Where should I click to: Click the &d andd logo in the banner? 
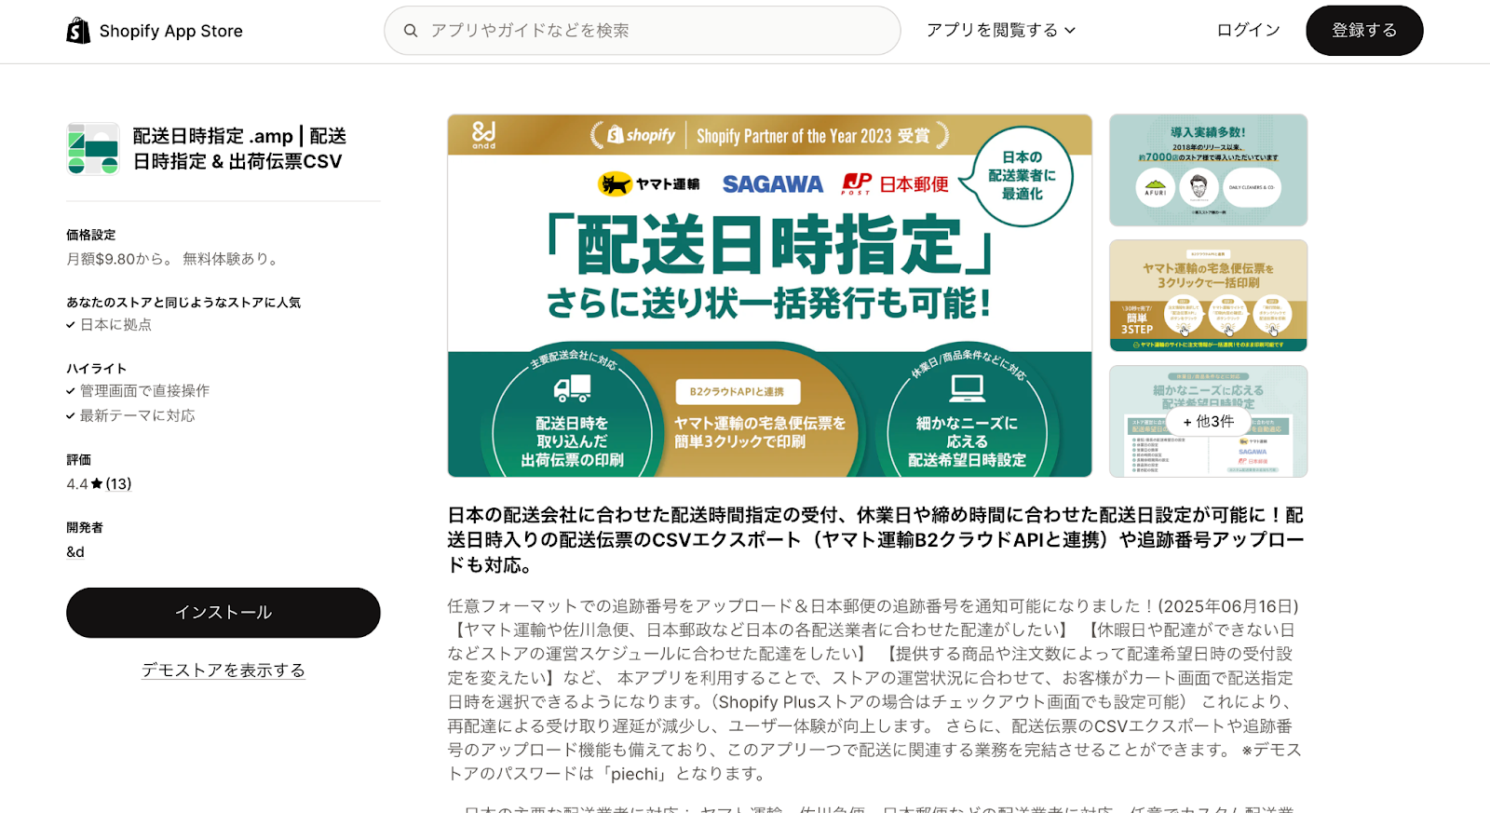click(x=484, y=135)
